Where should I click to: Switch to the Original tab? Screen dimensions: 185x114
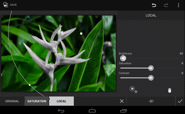12,101
